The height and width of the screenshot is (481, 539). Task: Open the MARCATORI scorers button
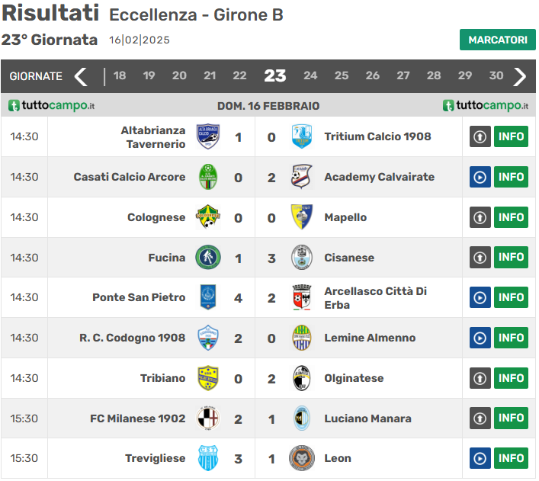point(497,40)
